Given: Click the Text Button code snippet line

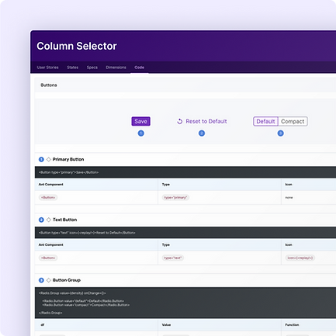Looking at the screenshot, I should point(87,233).
